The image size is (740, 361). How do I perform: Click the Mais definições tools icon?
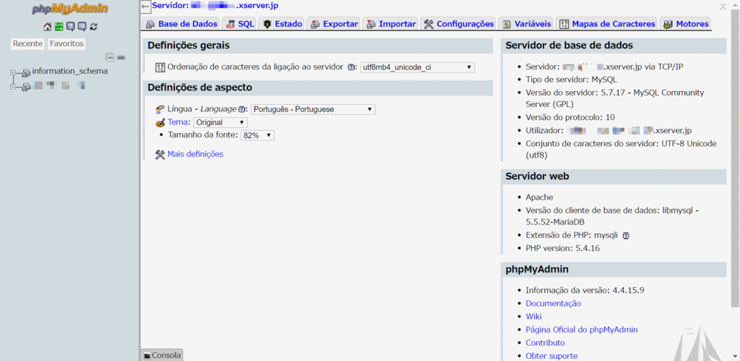pyautogui.click(x=160, y=155)
